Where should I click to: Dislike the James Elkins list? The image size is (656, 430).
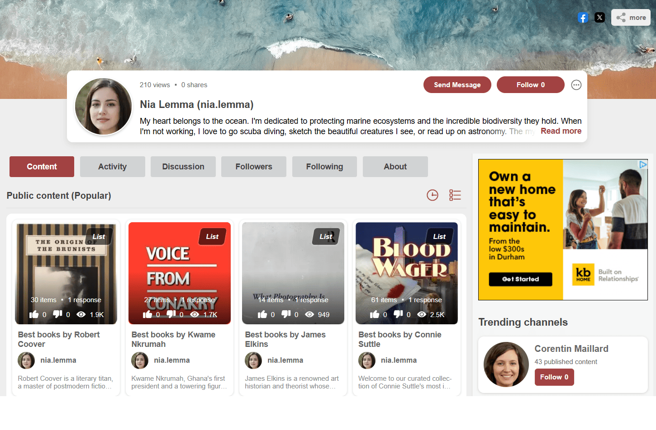286,314
